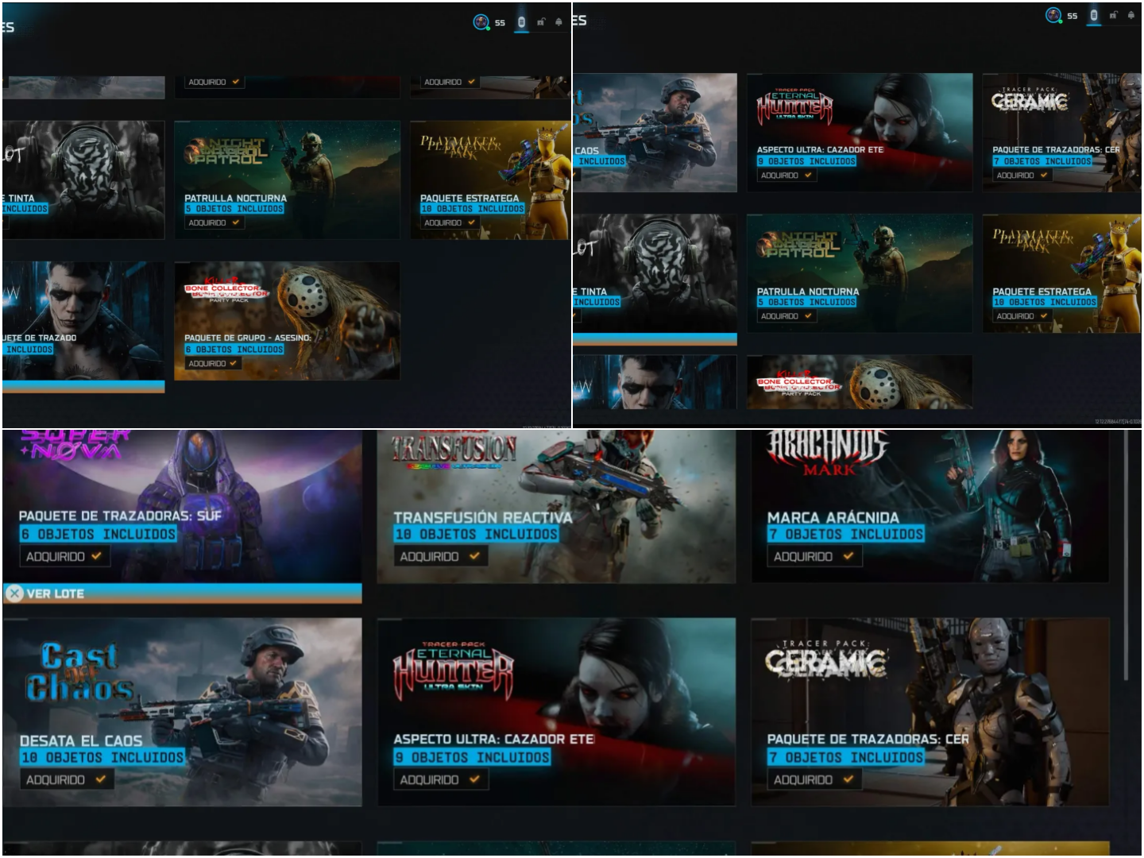Open Patrulla Nocturna card in the top-left screenshot
Viewport: 1144px width, 858px height.
287,180
